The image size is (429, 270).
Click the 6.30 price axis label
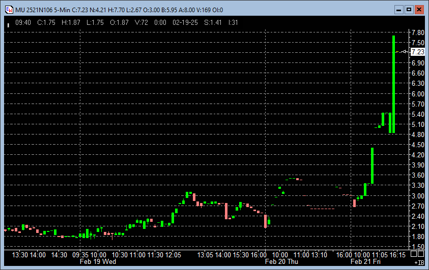pyautogui.click(x=418, y=83)
